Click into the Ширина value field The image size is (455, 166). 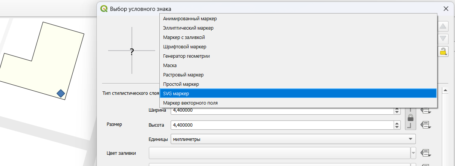pos(282,111)
